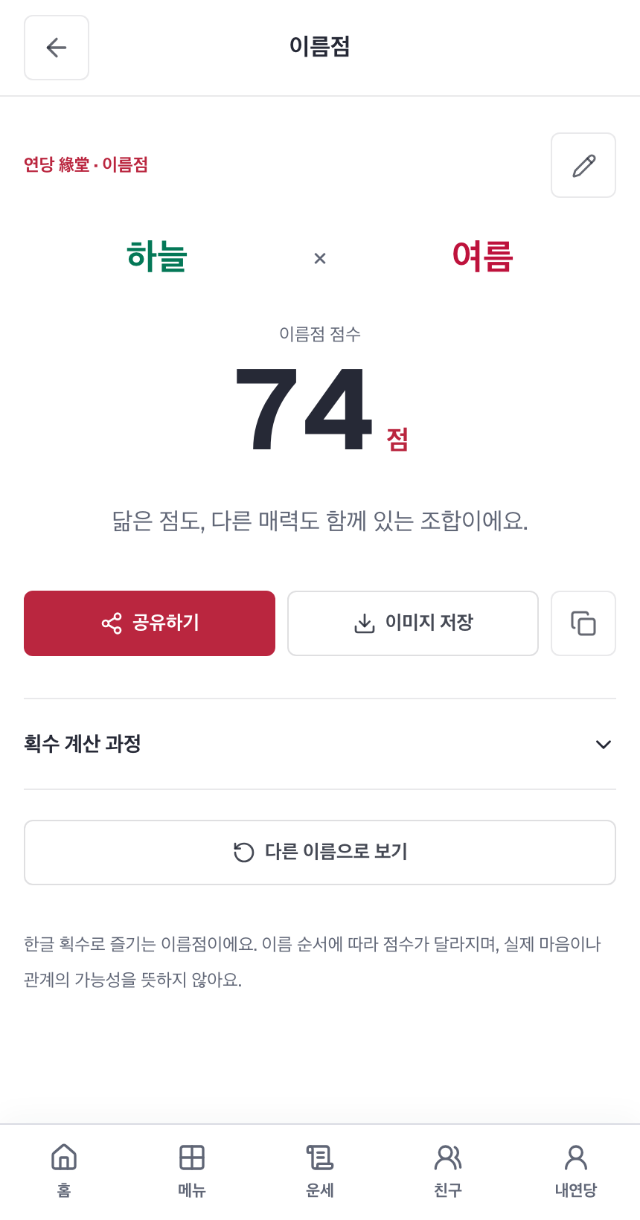Click the 이미지 저장 download button
The height and width of the screenshot is (1220, 640).
(413, 623)
